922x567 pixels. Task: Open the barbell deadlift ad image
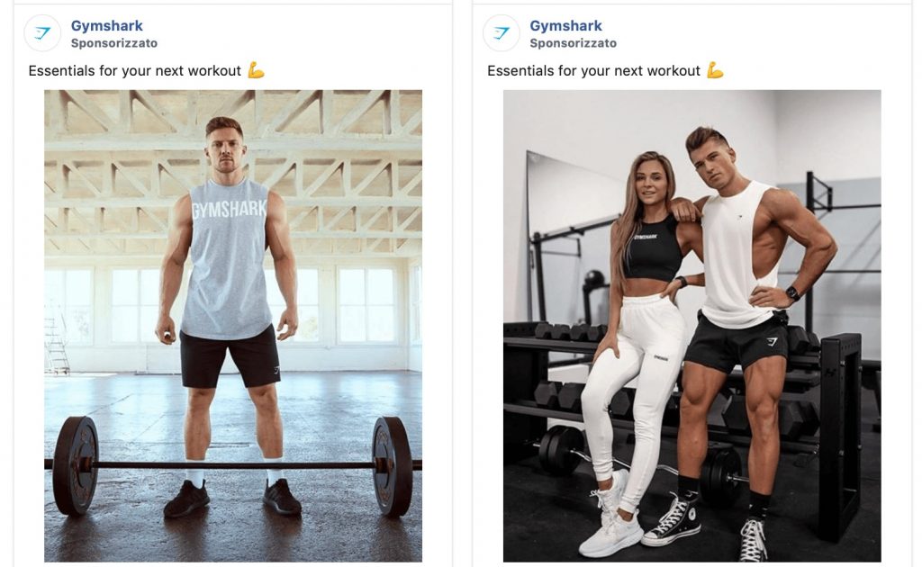pyautogui.click(x=233, y=326)
